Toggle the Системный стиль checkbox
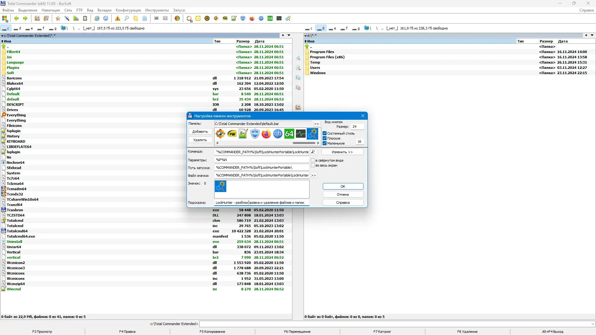This screenshot has height=335, width=596. pyautogui.click(x=325, y=133)
